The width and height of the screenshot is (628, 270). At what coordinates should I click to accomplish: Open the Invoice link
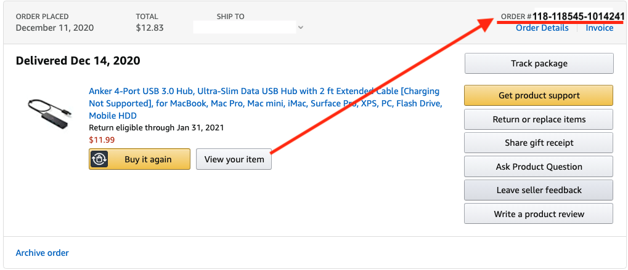(599, 28)
